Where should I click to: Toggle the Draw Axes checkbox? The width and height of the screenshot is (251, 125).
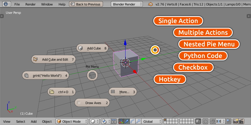pyautogui.click(x=92, y=103)
